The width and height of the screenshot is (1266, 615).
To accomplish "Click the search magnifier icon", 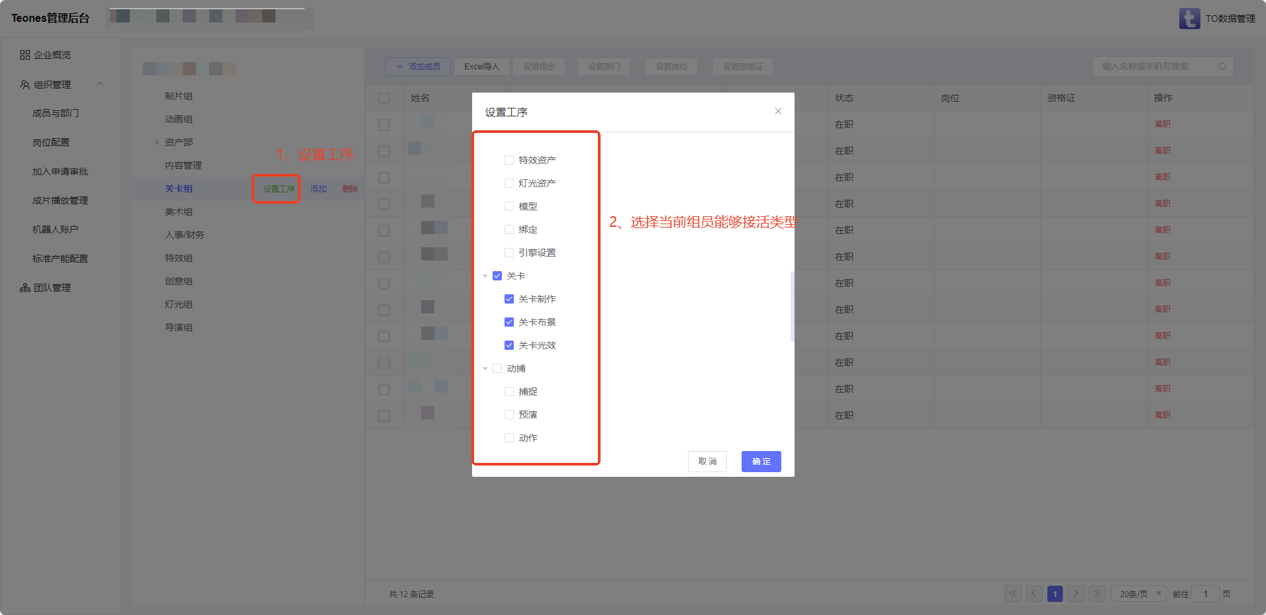I will 1222,66.
